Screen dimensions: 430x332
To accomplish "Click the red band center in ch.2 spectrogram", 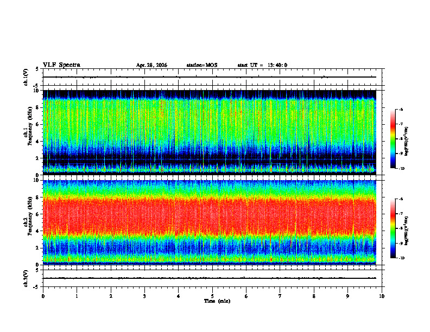I will tap(210, 215).
